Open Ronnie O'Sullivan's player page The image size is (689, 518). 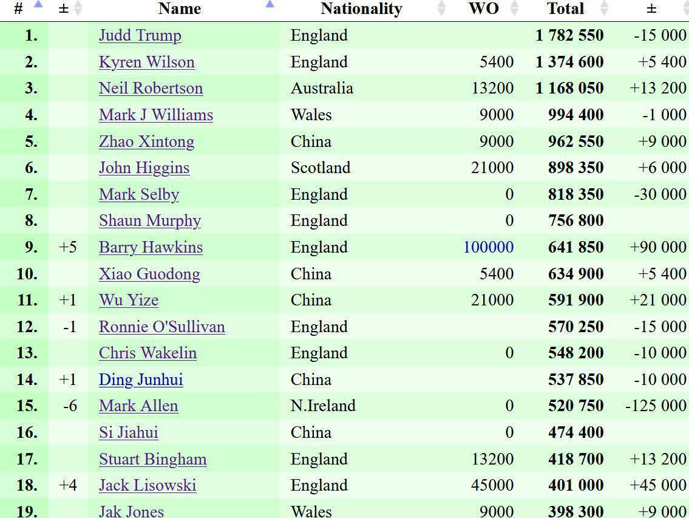(162, 327)
